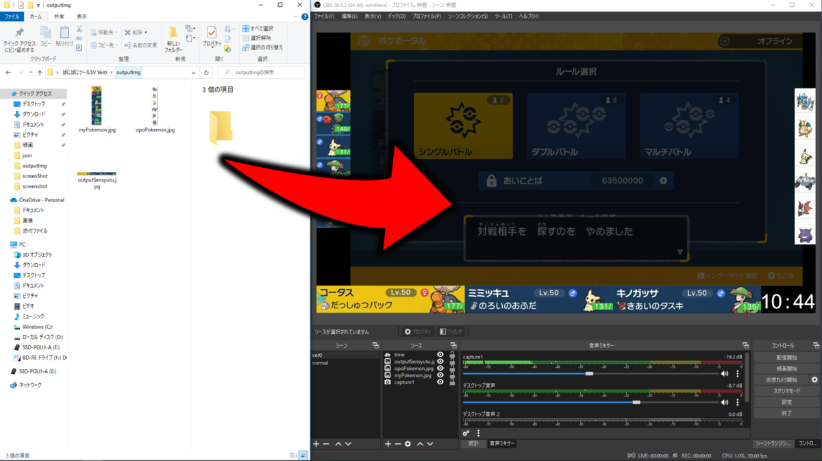Pop out the 音声ミキサー dock panel
The image size is (822, 461).
tap(745, 345)
